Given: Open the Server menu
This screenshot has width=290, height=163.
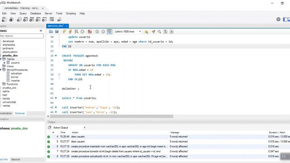Looking at the screenshot, I should coord(48,14).
